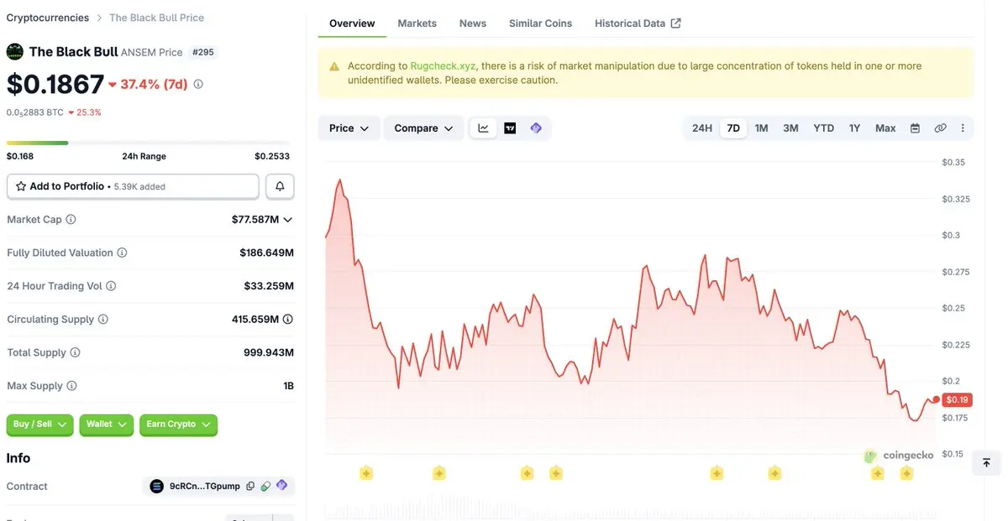Open chart more options menu
This screenshot has height=521, width=1008.
[963, 128]
